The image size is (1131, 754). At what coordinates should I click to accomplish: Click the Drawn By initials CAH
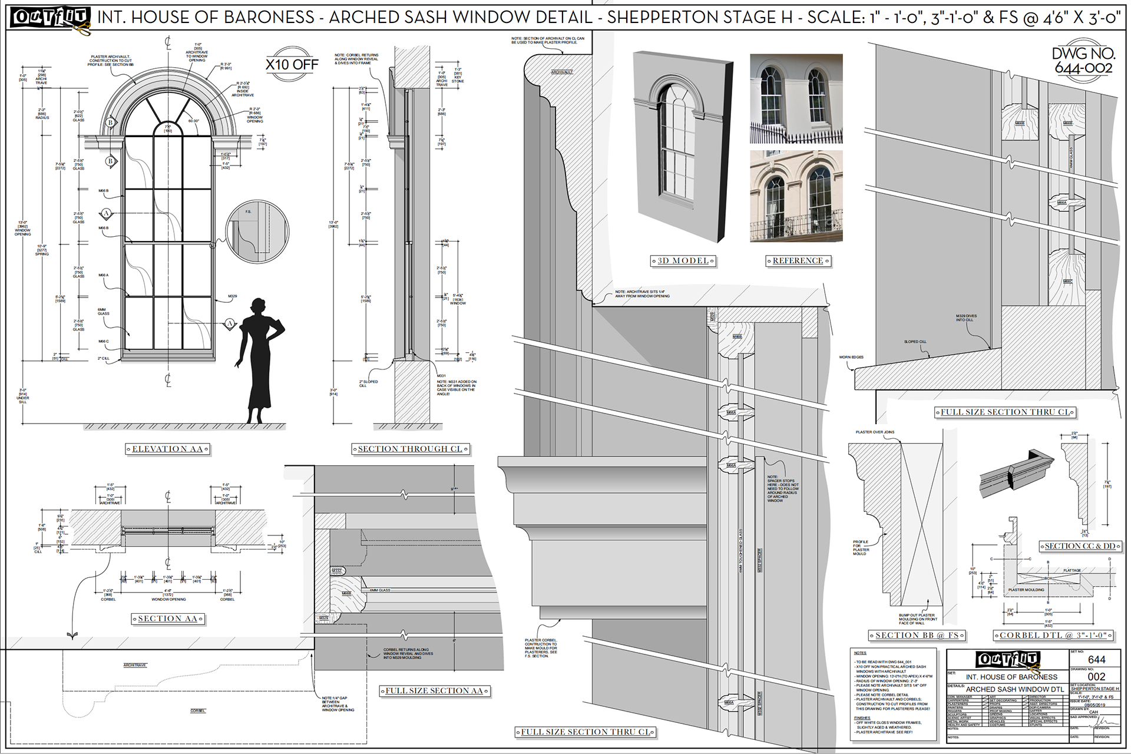pos(1093,712)
